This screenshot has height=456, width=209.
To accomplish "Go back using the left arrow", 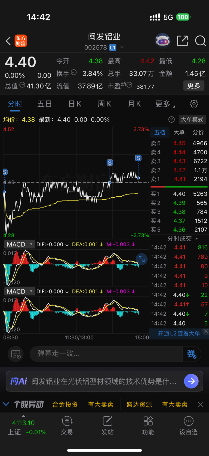I will pyautogui.click(x=8, y=41).
